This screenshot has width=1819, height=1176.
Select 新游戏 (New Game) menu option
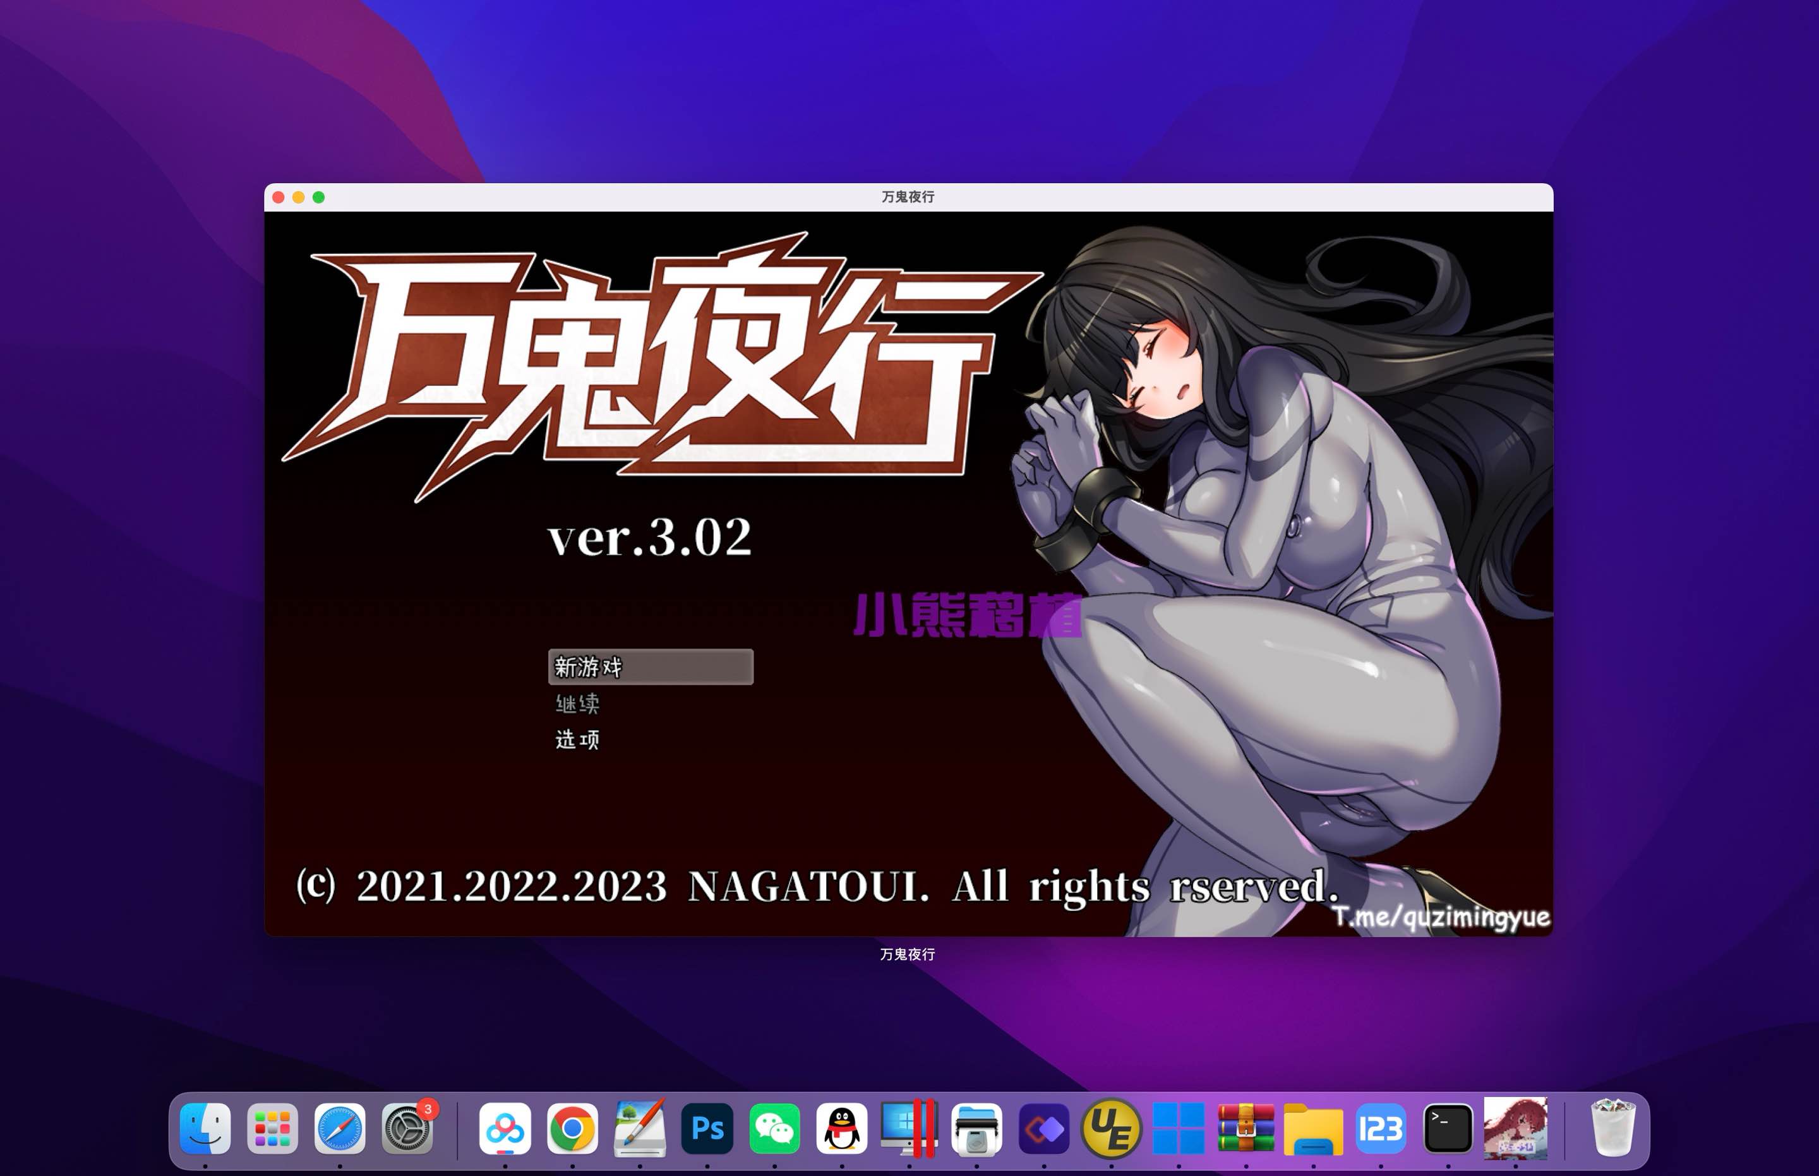pyautogui.click(x=651, y=667)
